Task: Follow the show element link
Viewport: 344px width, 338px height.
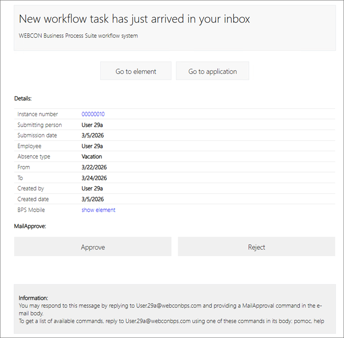Action: (98, 210)
